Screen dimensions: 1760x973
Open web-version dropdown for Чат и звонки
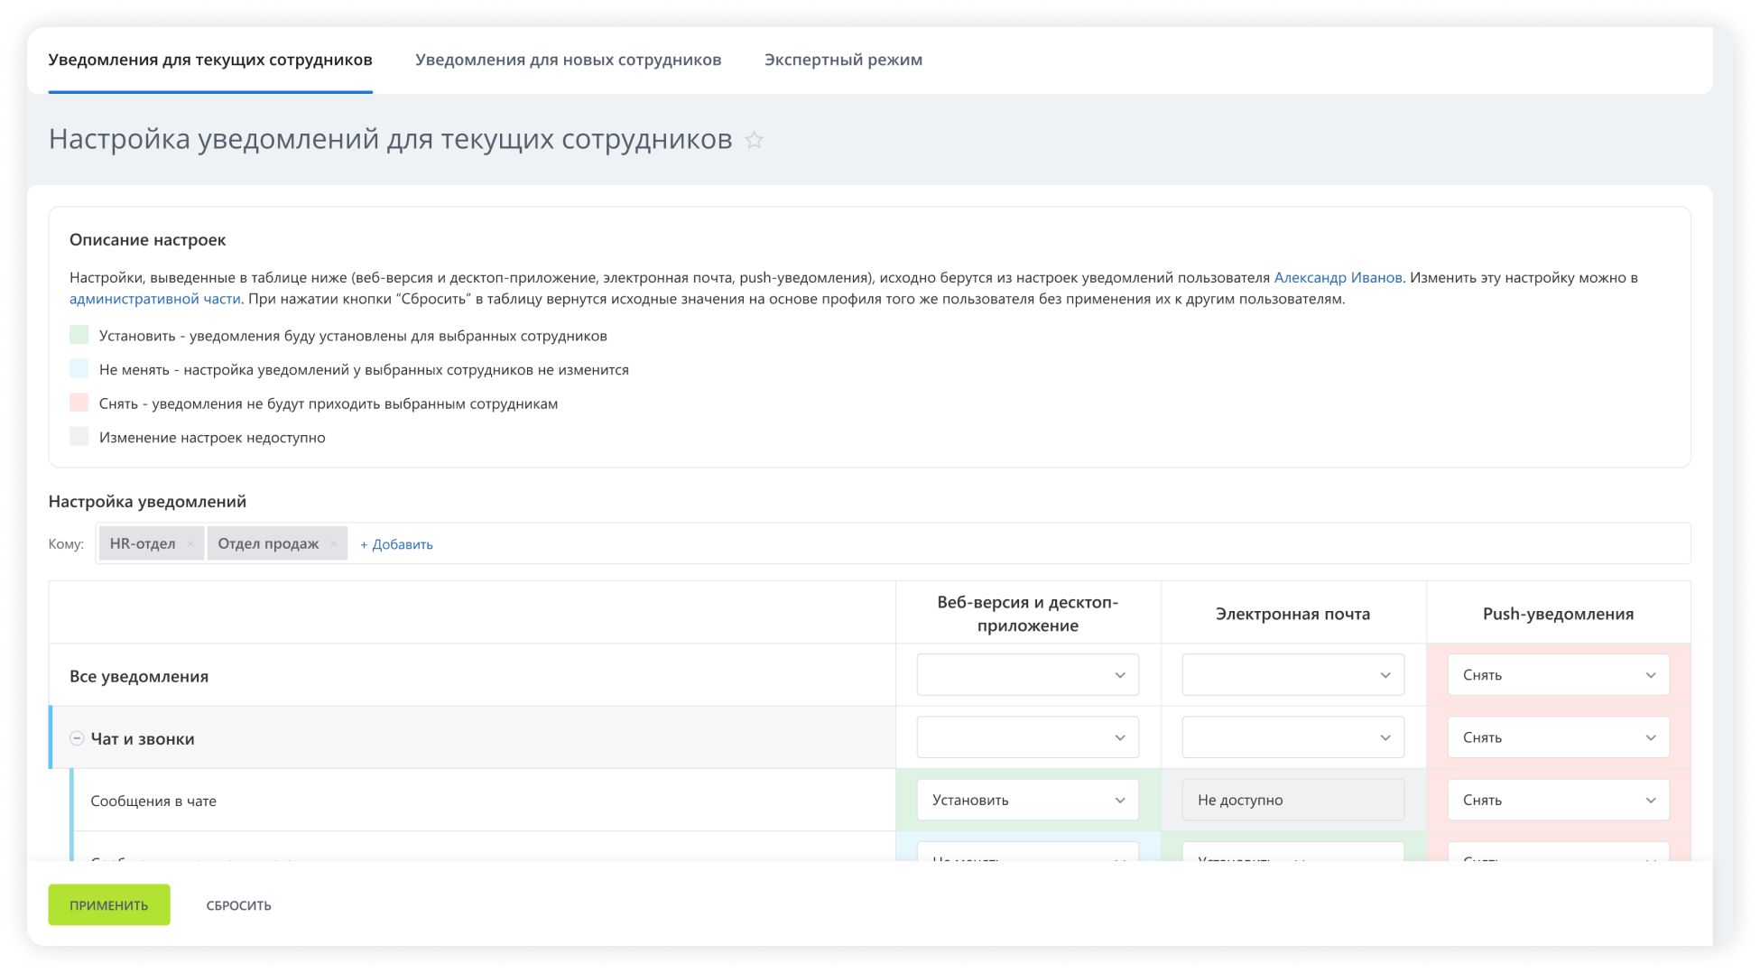[x=1027, y=737]
